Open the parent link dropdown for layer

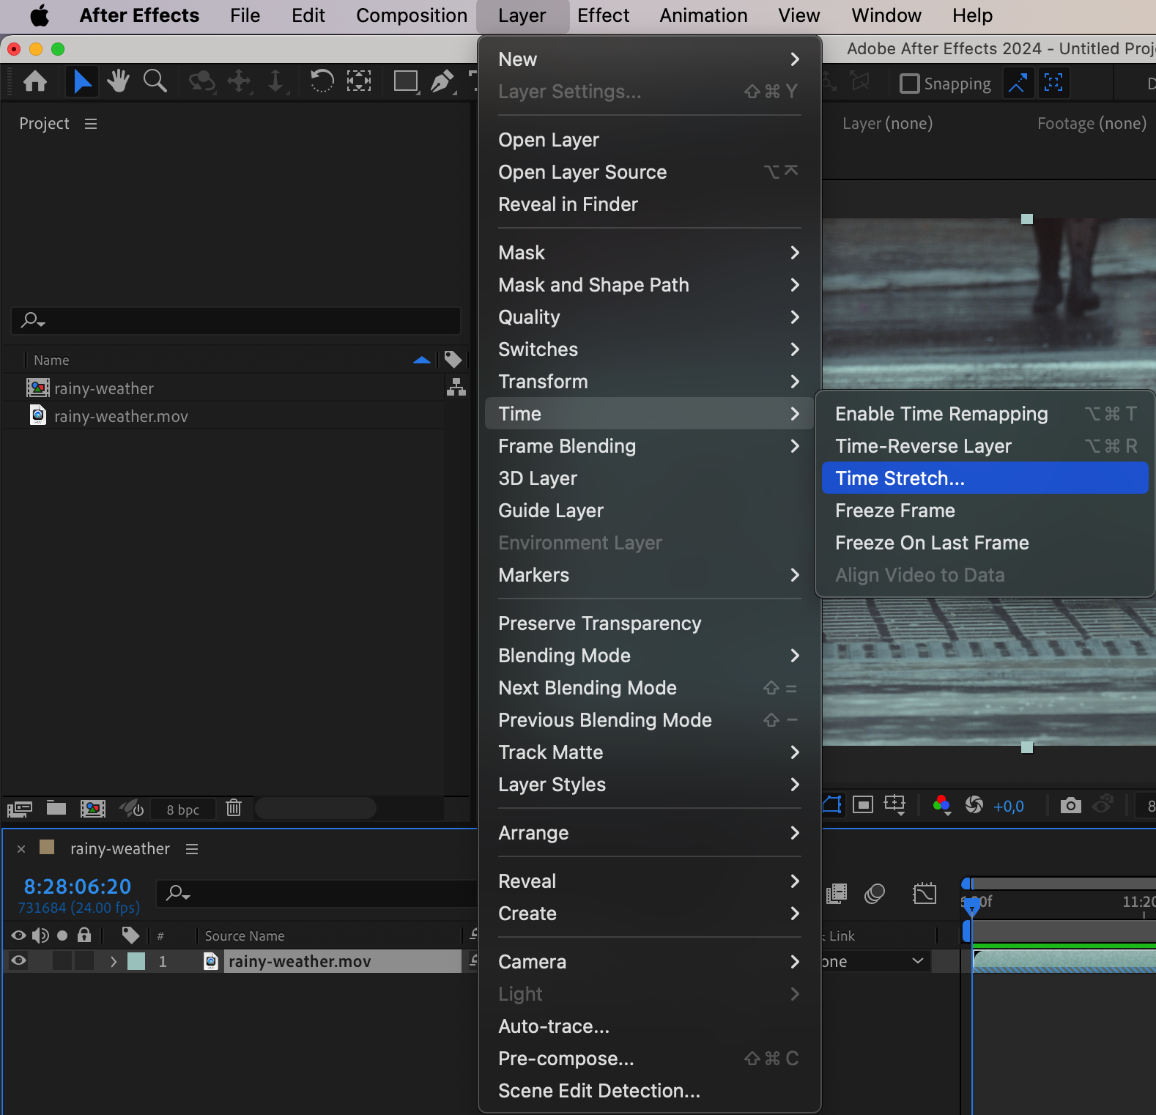point(917,961)
